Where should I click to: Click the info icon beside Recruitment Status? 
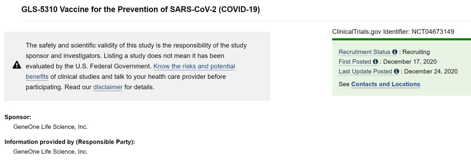(x=395, y=52)
